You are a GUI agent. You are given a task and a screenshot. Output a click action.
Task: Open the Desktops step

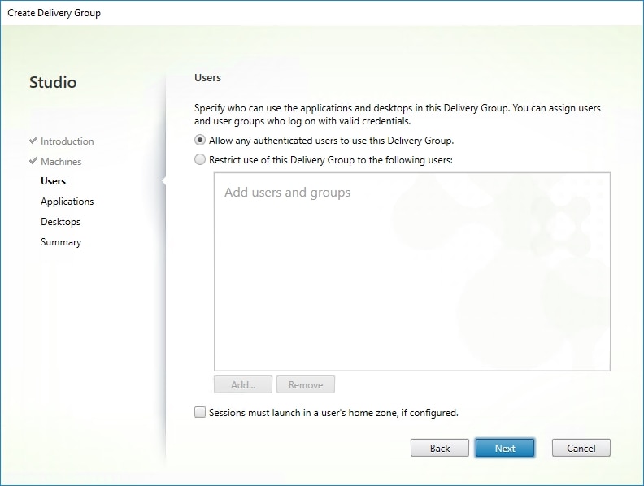[x=60, y=222]
